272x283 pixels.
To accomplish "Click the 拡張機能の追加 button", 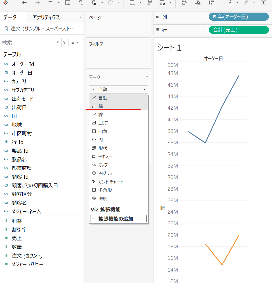I will tap(119, 219).
